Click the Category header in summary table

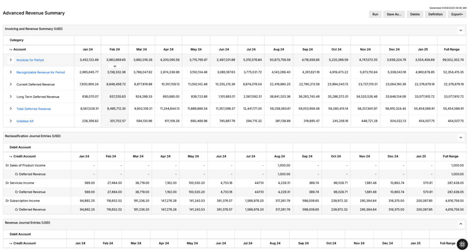17,40
